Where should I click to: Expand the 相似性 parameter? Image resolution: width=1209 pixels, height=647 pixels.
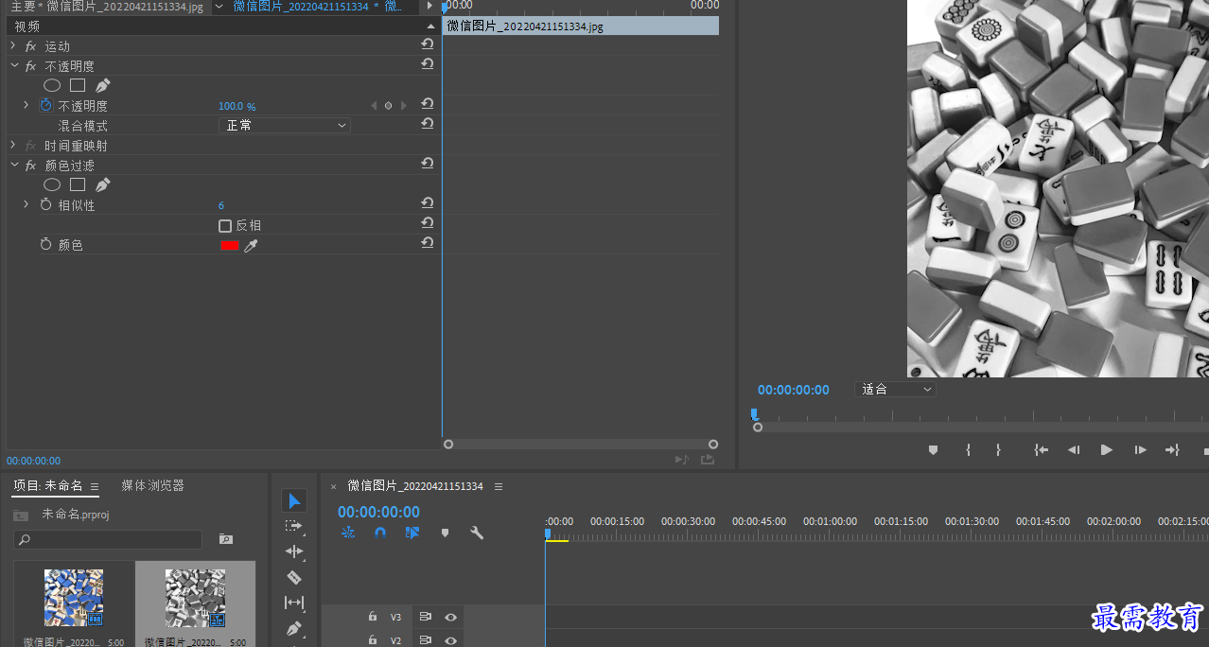point(26,204)
